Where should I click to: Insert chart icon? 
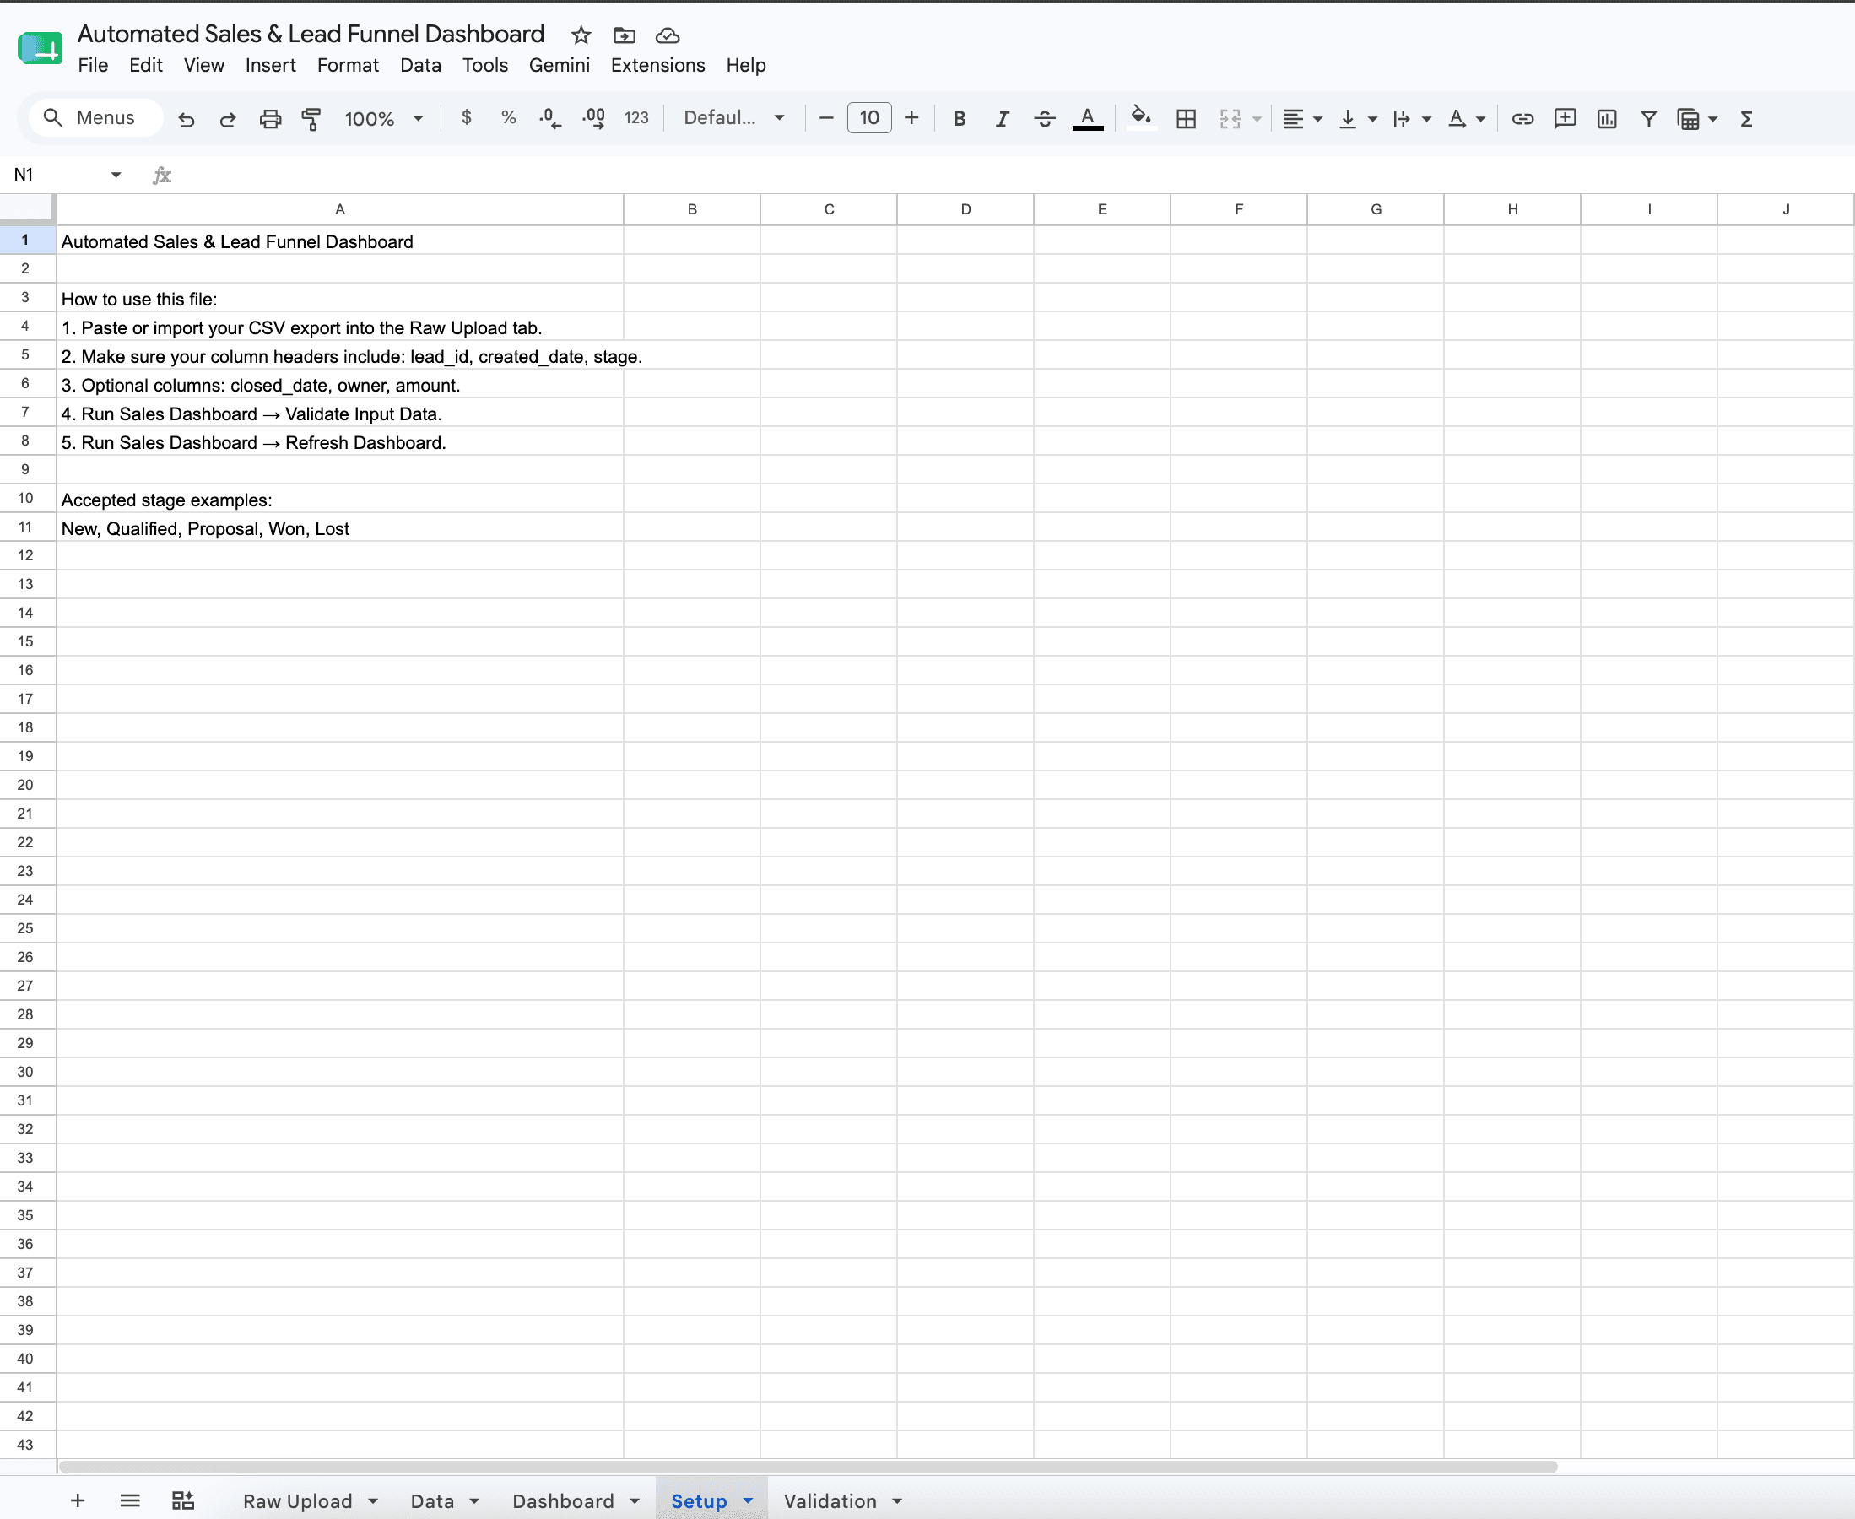pos(1608,119)
